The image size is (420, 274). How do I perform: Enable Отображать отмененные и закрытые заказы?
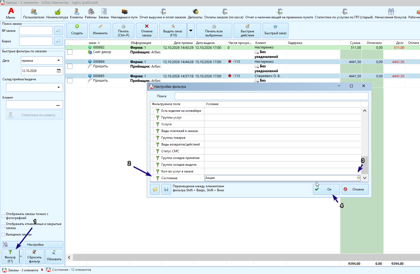[4, 226]
